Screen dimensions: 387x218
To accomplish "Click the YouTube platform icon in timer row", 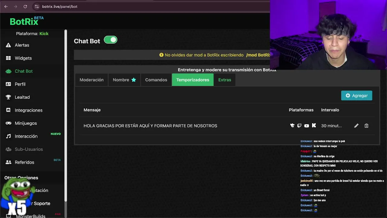I will (307, 126).
